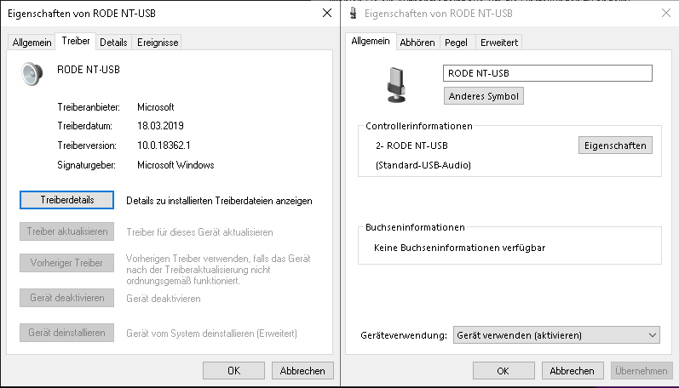Open the Pegel tab
Screen dimensions: 679x388
(456, 43)
